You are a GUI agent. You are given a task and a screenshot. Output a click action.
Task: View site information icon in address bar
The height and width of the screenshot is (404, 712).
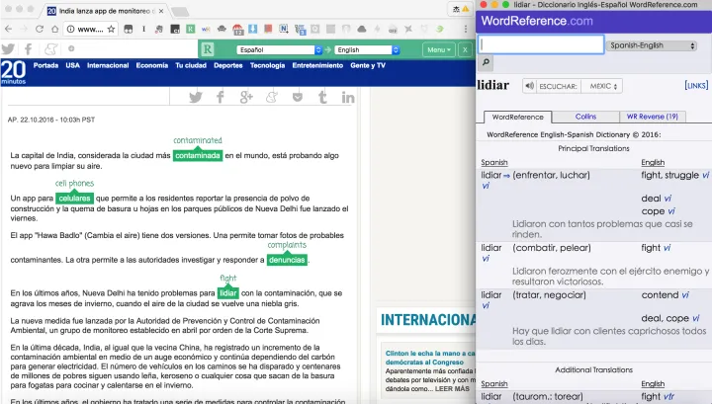[x=71, y=29]
